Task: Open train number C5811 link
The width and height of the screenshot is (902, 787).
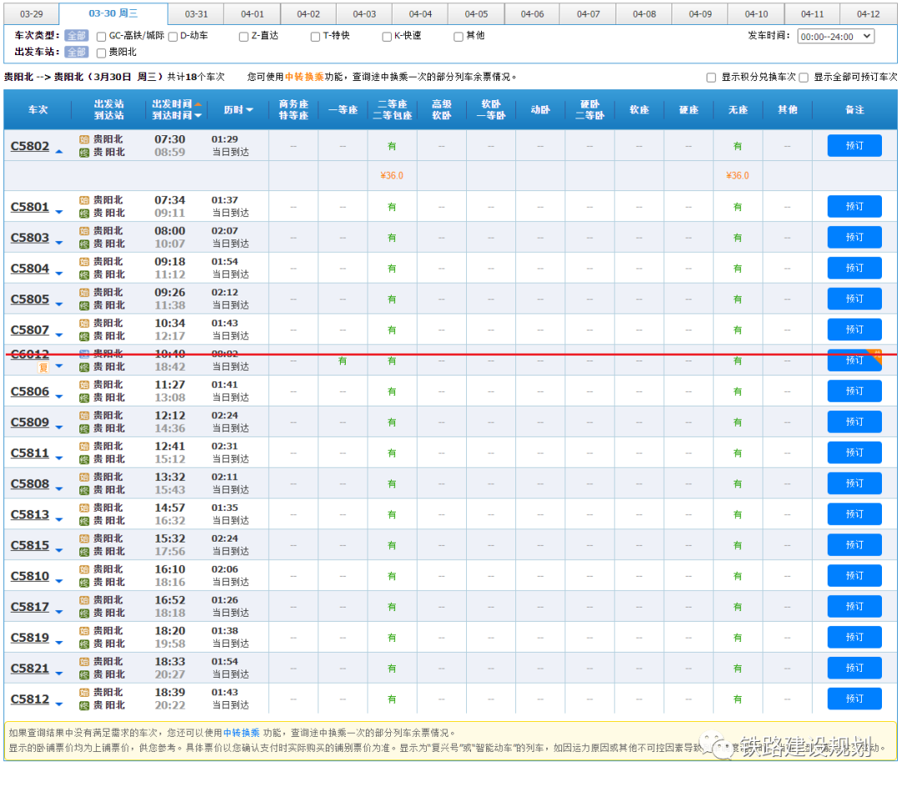Action: pos(30,453)
